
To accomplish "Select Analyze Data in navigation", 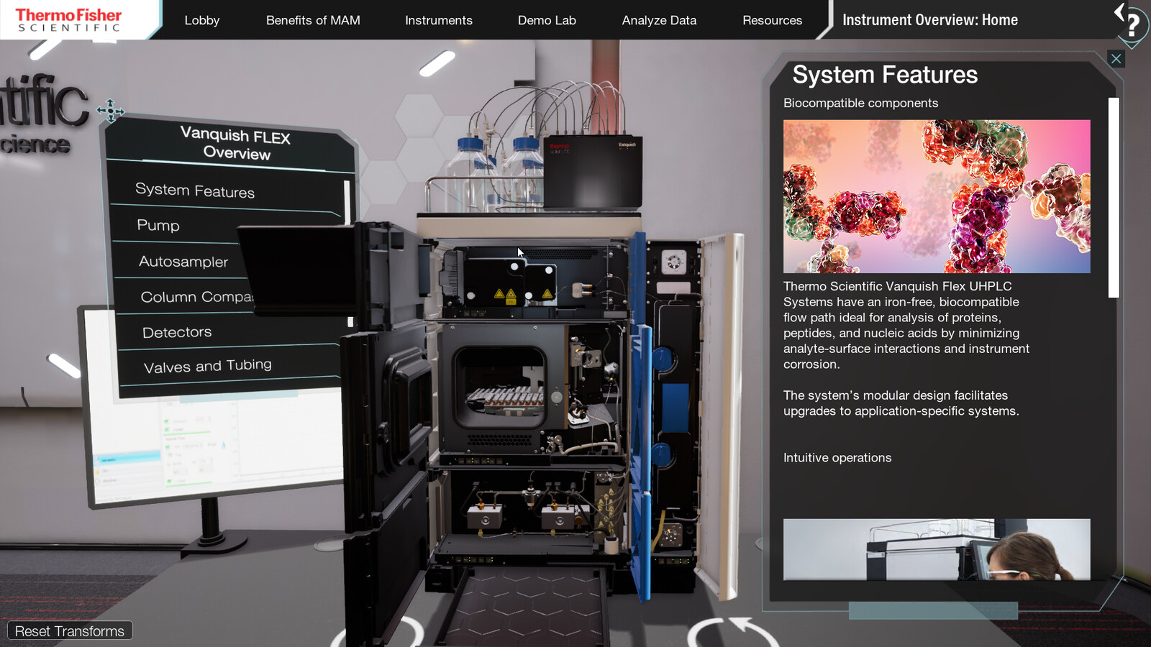I will tap(659, 20).
